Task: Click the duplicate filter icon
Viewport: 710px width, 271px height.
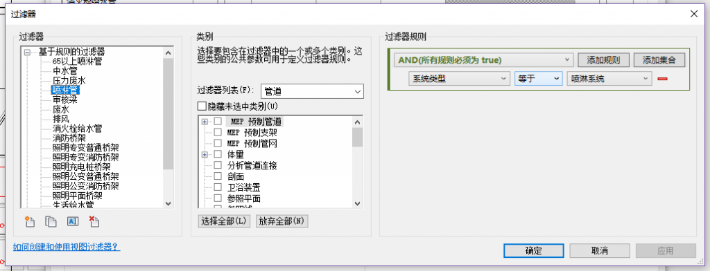Action: 51,222
